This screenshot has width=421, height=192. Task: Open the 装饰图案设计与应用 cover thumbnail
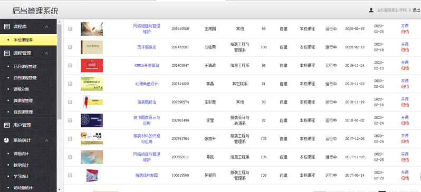[92, 120]
